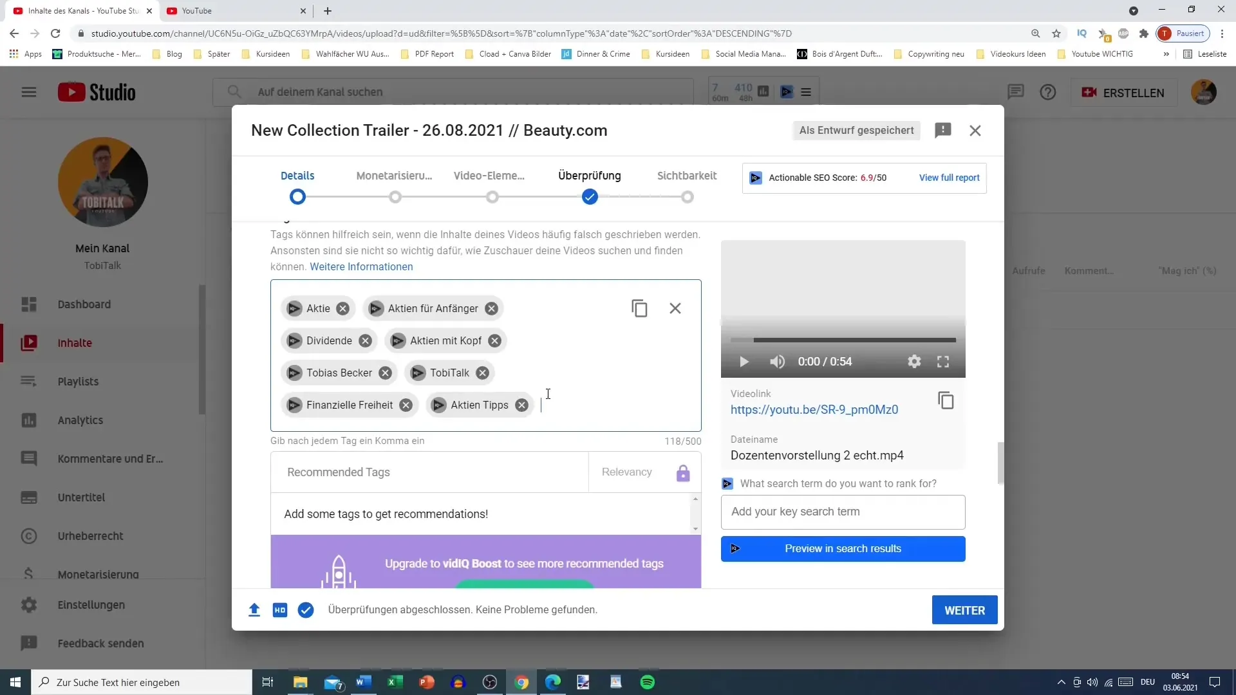
Task: Click the mute button on video preview
Action: 777,362
